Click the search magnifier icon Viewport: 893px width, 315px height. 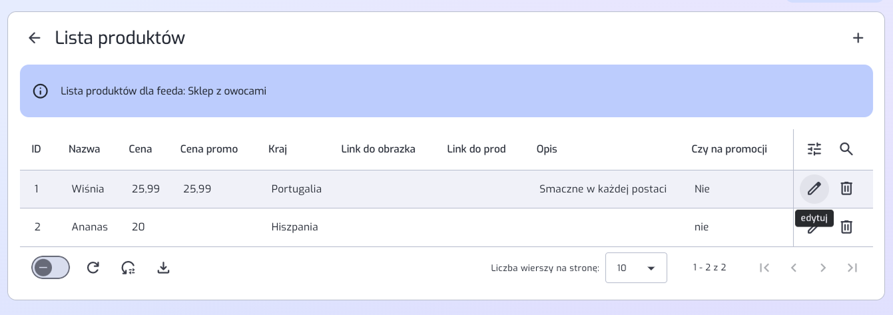point(846,149)
